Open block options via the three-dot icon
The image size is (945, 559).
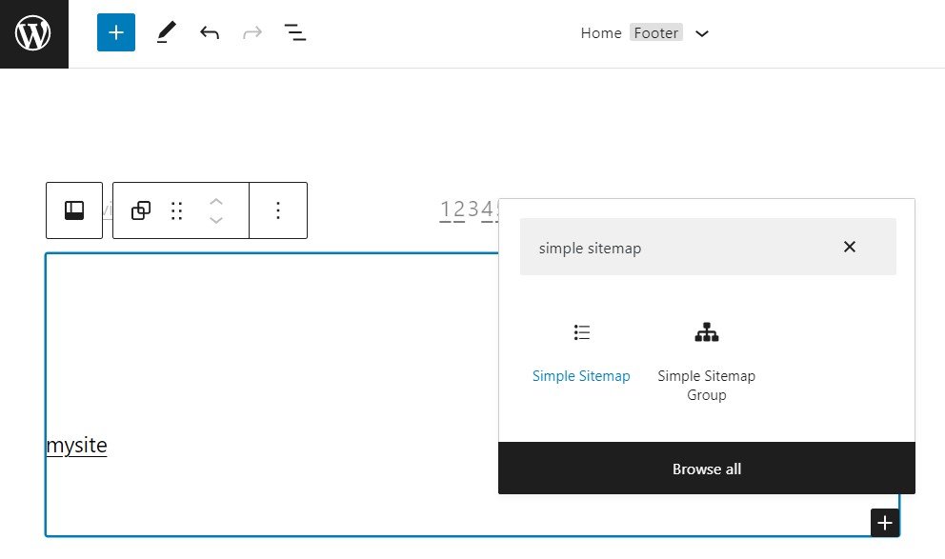pyautogui.click(x=278, y=210)
